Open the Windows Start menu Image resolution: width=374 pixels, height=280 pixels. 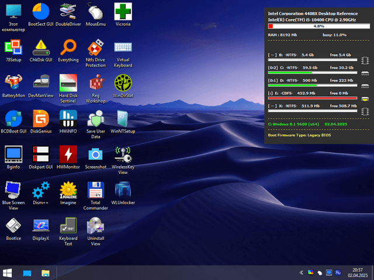click(x=8, y=272)
